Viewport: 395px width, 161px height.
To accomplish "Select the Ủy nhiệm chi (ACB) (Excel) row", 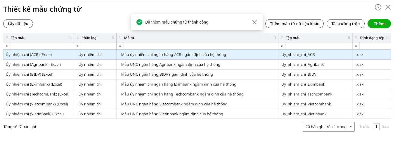I will coord(197,54).
